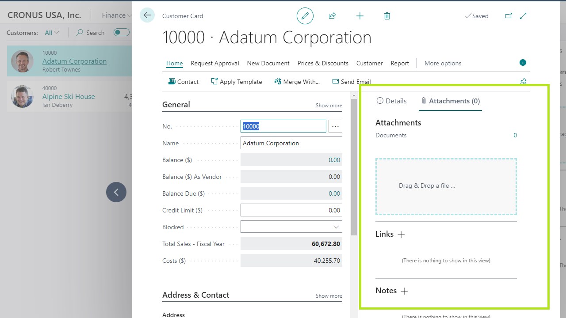
Task: Collapse the Address & Contact heading
Action: [x=195, y=295]
